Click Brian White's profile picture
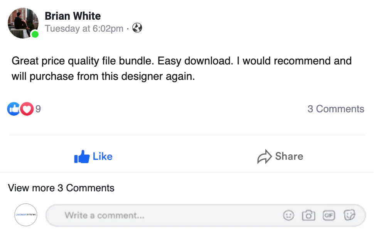This screenshot has height=233, width=374. (x=23, y=23)
